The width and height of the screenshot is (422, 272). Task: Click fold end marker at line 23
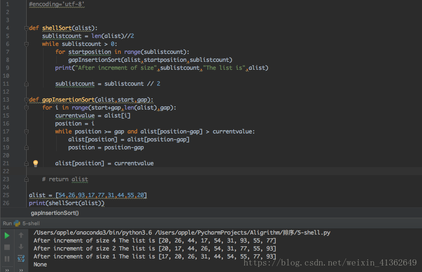[26, 179]
